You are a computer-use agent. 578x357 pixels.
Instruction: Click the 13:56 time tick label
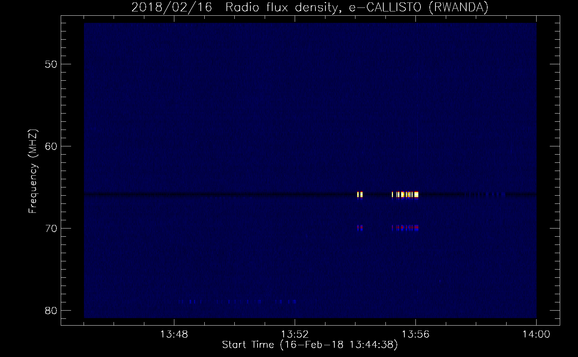pos(415,335)
